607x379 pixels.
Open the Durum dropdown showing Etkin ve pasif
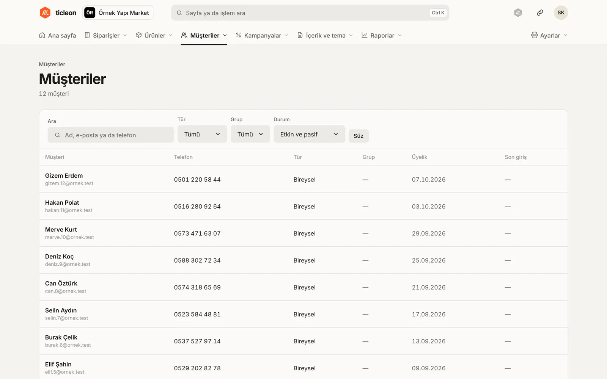(x=309, y=134)
